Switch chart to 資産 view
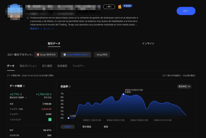The width and height of the screenshot is (206, 138). [106, 127]
